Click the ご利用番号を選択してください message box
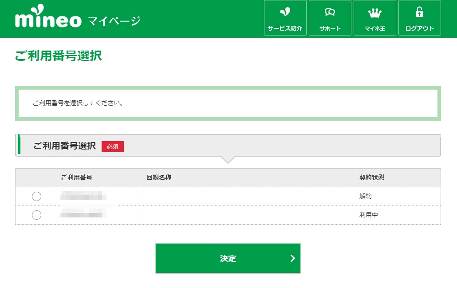 [228, 103]
